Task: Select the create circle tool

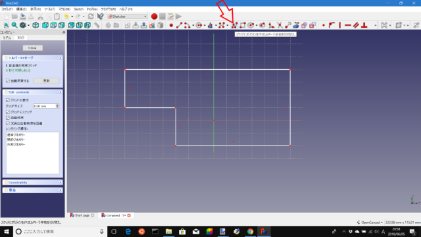Action: pyautogui.click(x=199, y=25)
